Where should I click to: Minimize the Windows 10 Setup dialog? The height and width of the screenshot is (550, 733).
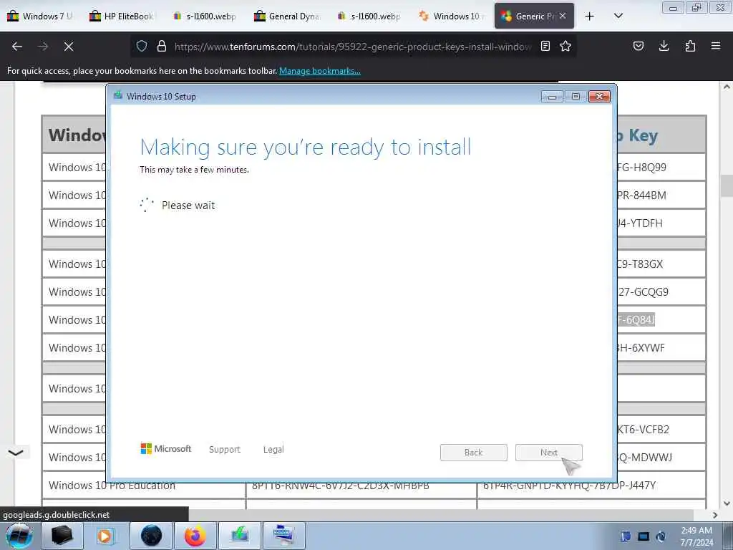click(552, 97)
